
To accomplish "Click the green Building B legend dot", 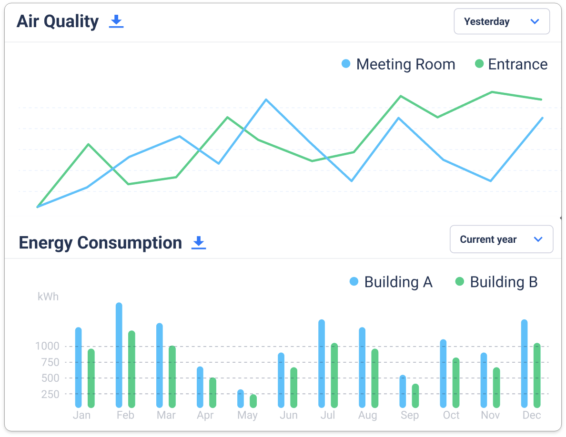I will pyautogui.click(x=460, y=281).
